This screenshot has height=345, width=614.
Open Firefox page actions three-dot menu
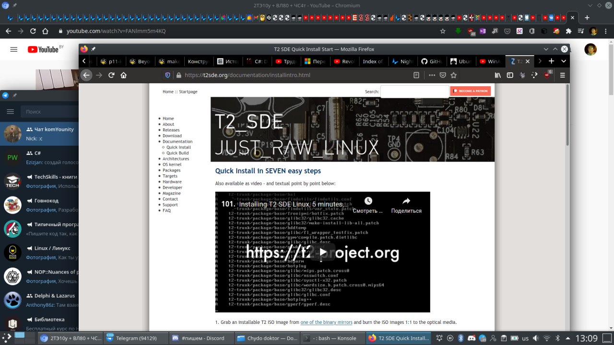(432, 75)
